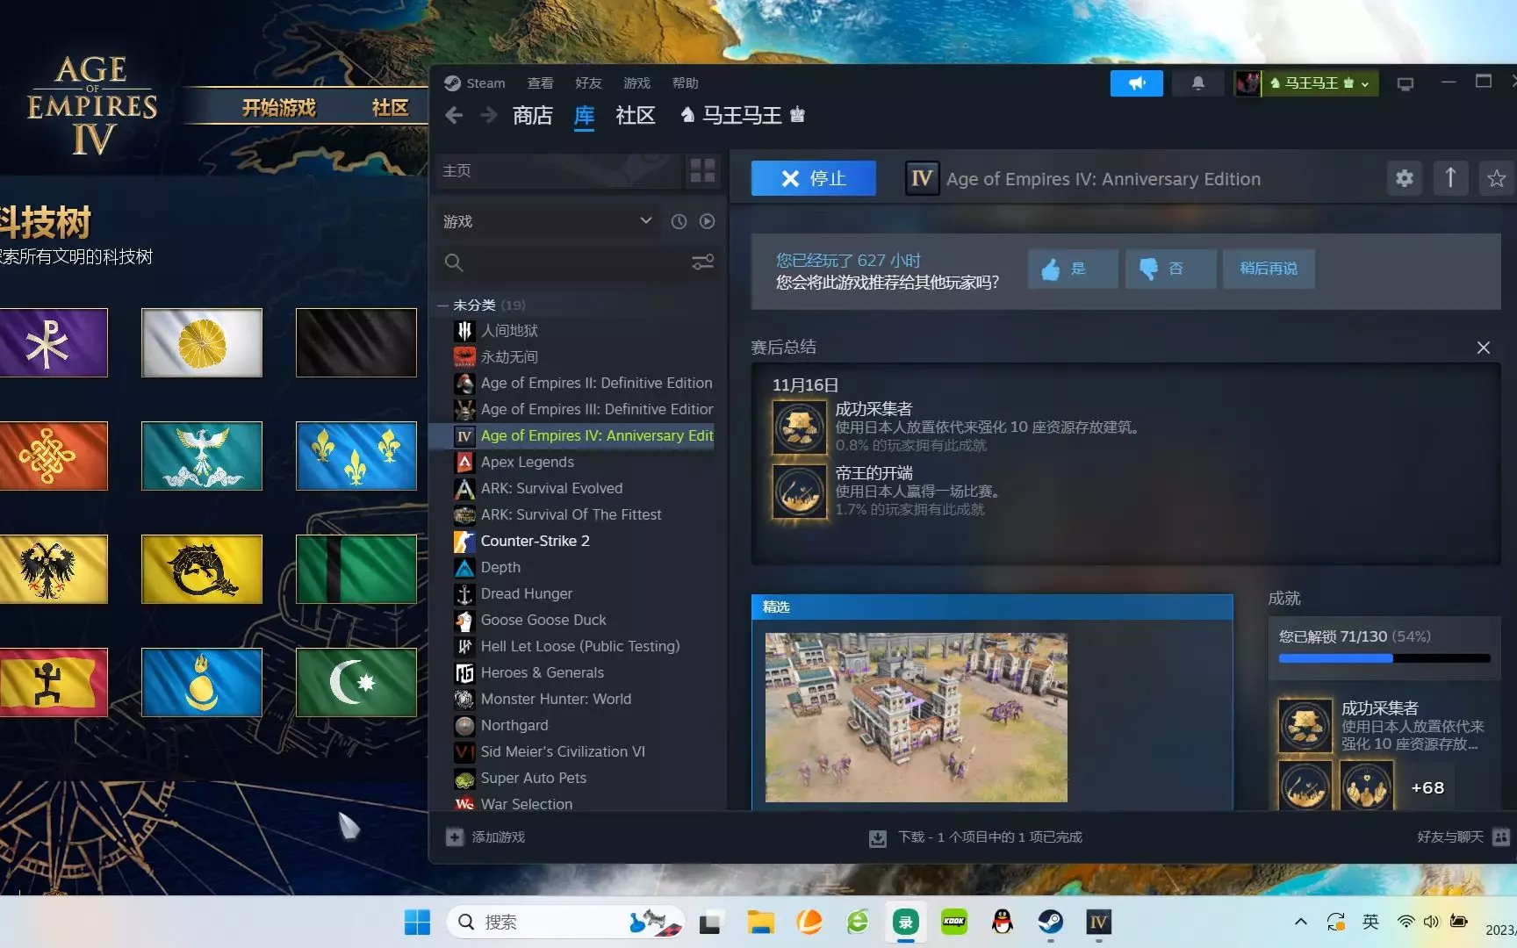Click the 成功采集者 achievement icon in summary
This screenshot has height=948, width=1517.
(799, 427)
